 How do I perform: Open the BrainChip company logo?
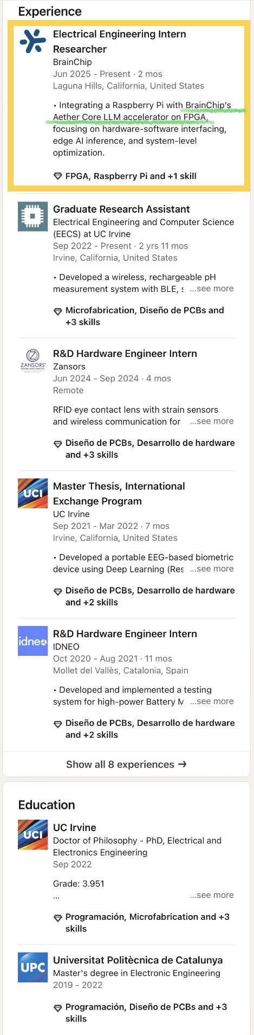pyautogui.click(x=32, y=42)
